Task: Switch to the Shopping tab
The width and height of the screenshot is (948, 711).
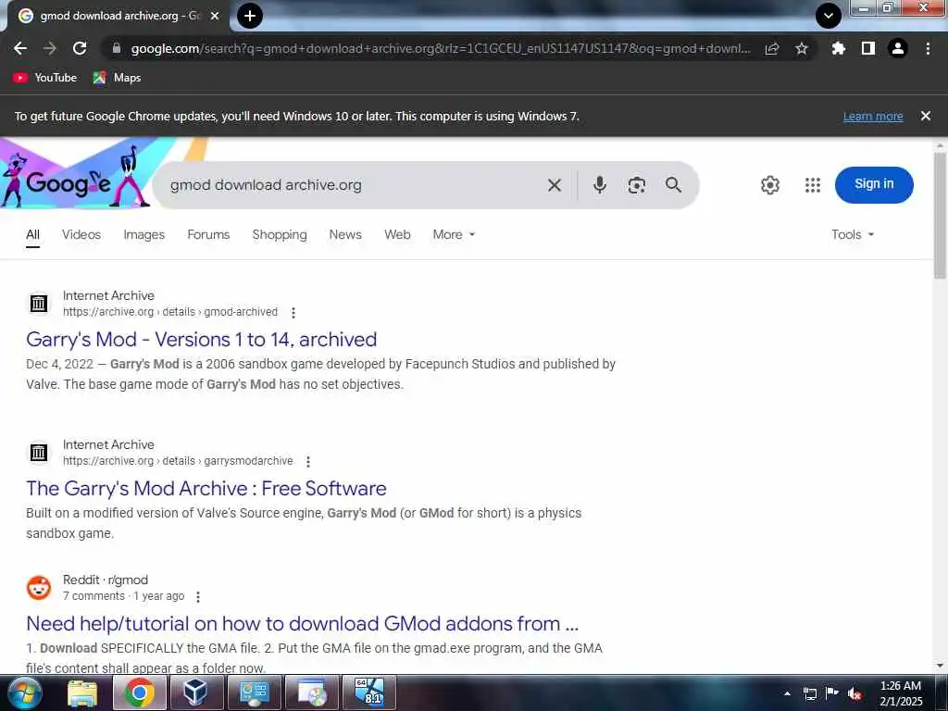Action: 280,234
